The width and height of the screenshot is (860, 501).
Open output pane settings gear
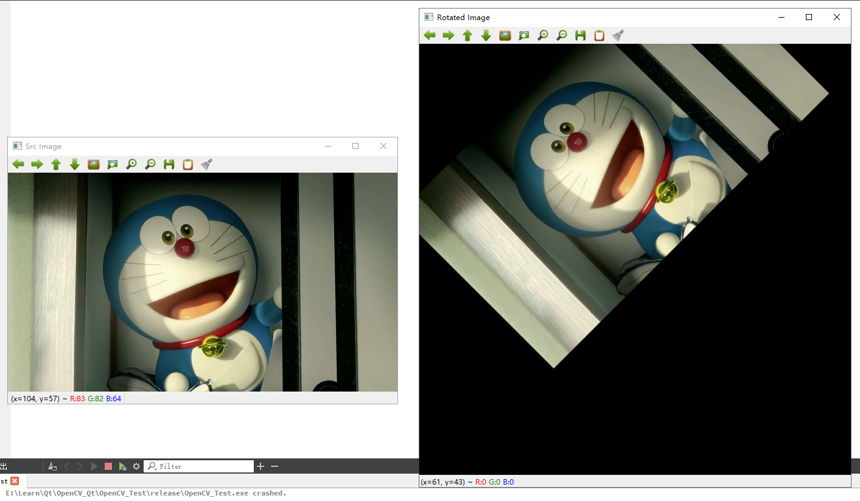coord(136,466)
